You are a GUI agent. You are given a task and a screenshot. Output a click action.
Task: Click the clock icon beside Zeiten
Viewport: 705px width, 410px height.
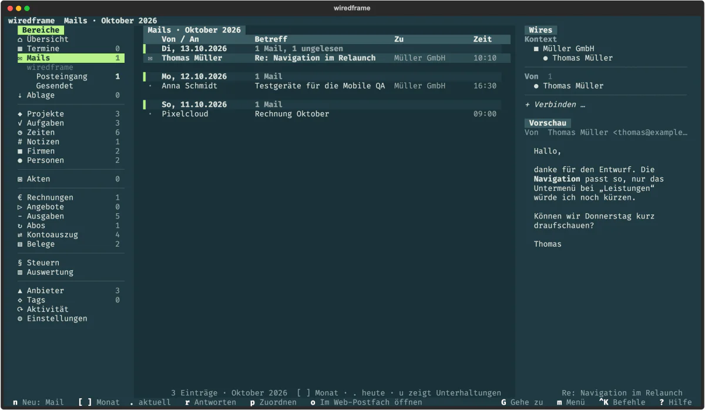pos(20,133)
